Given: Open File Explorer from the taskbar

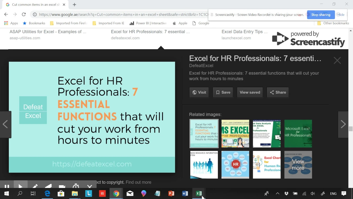Looking at the screenshot, I should (x=75, y=193).
